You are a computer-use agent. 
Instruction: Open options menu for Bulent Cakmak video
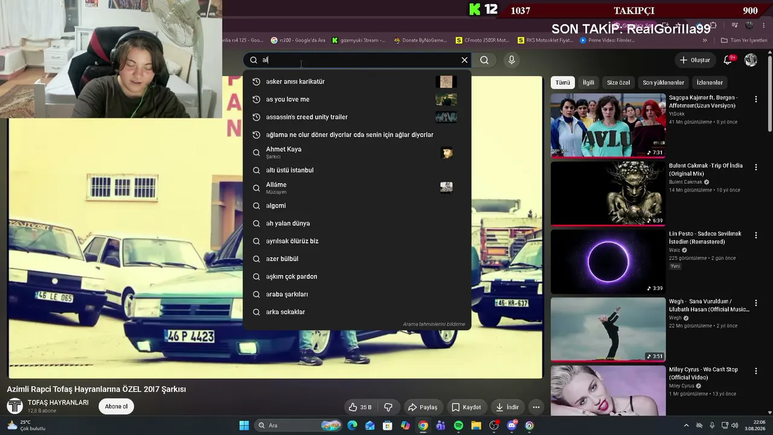[x=755, y=167]
